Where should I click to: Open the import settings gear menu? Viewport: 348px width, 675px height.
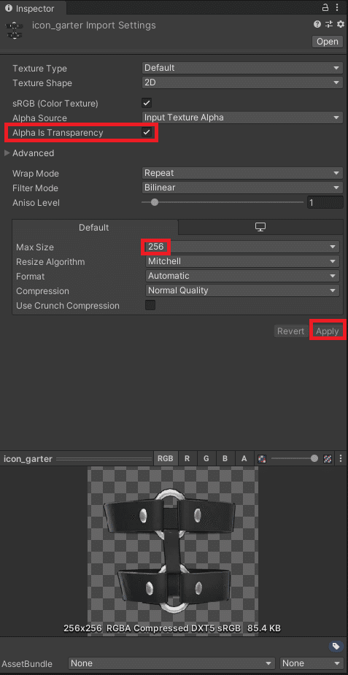340,24
